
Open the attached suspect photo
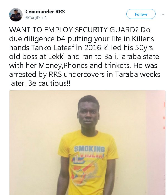[87, 143]
